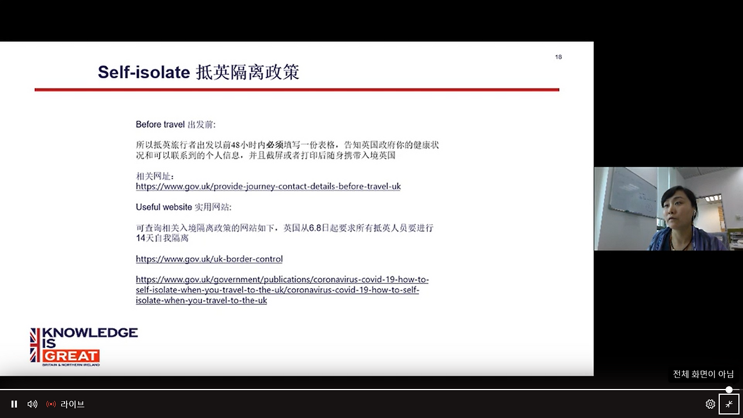The image size is (743, 418).
Task: Select the Union Jack logo on the slide
Action: coord(35,345)
